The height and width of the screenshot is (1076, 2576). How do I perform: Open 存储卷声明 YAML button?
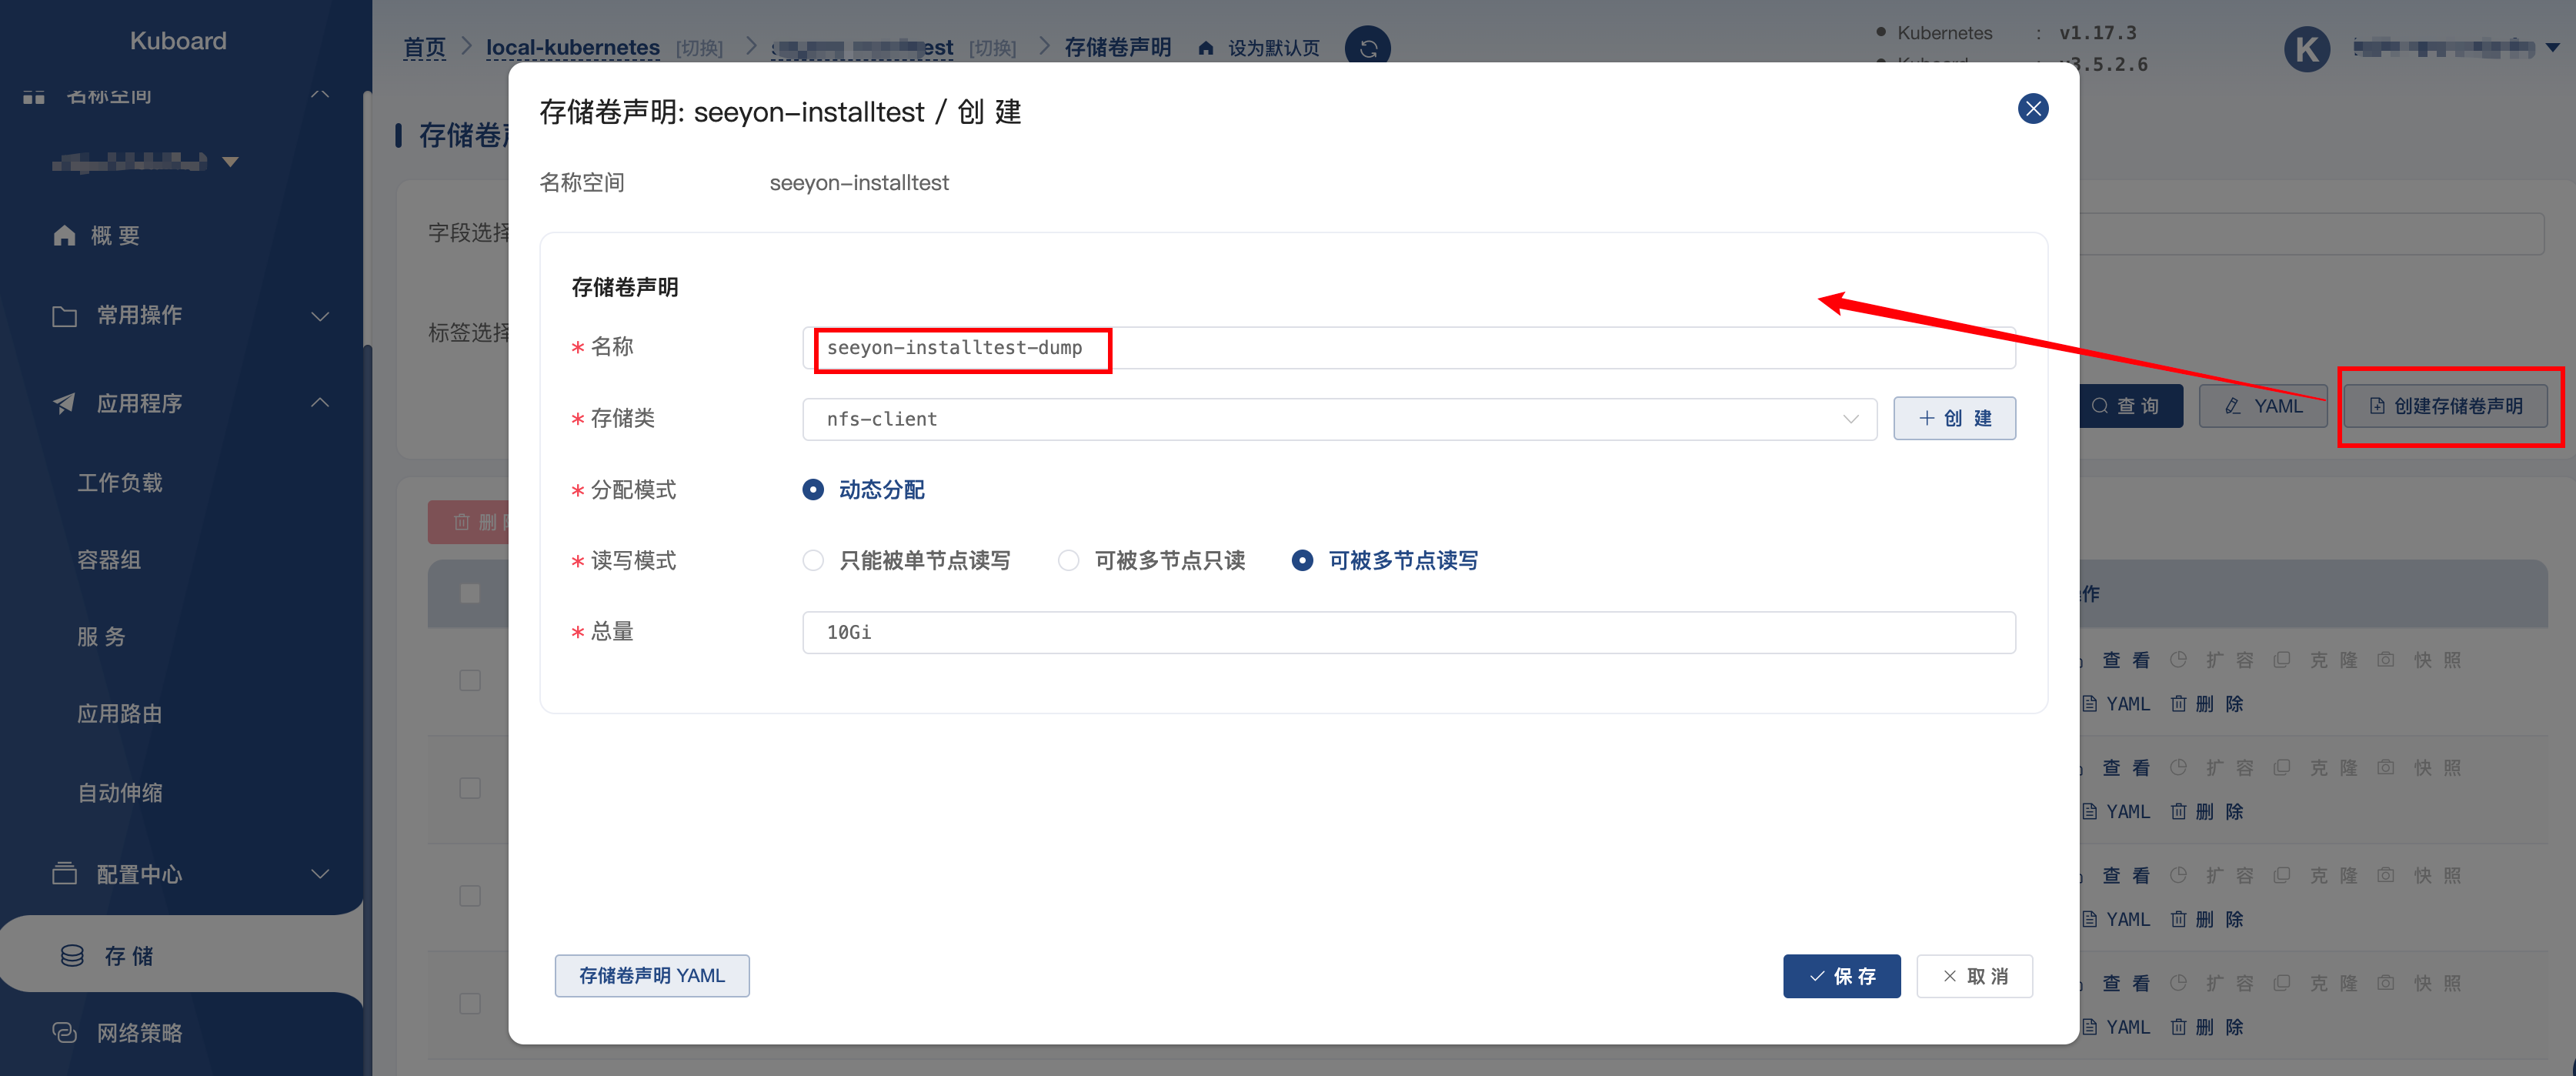652,976
